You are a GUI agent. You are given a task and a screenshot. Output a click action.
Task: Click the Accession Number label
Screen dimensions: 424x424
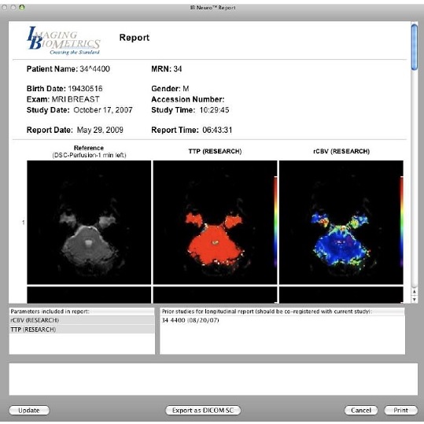click(x=188, y=99)
